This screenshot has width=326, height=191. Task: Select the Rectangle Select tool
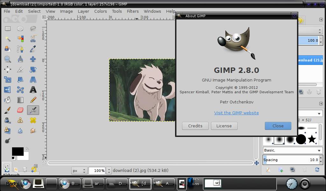pos(8,28)
